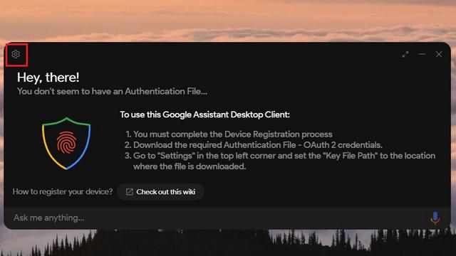Click the fingerprint shield illustration
The height and width of the screenshot is (256, 456).
point(66,144)
